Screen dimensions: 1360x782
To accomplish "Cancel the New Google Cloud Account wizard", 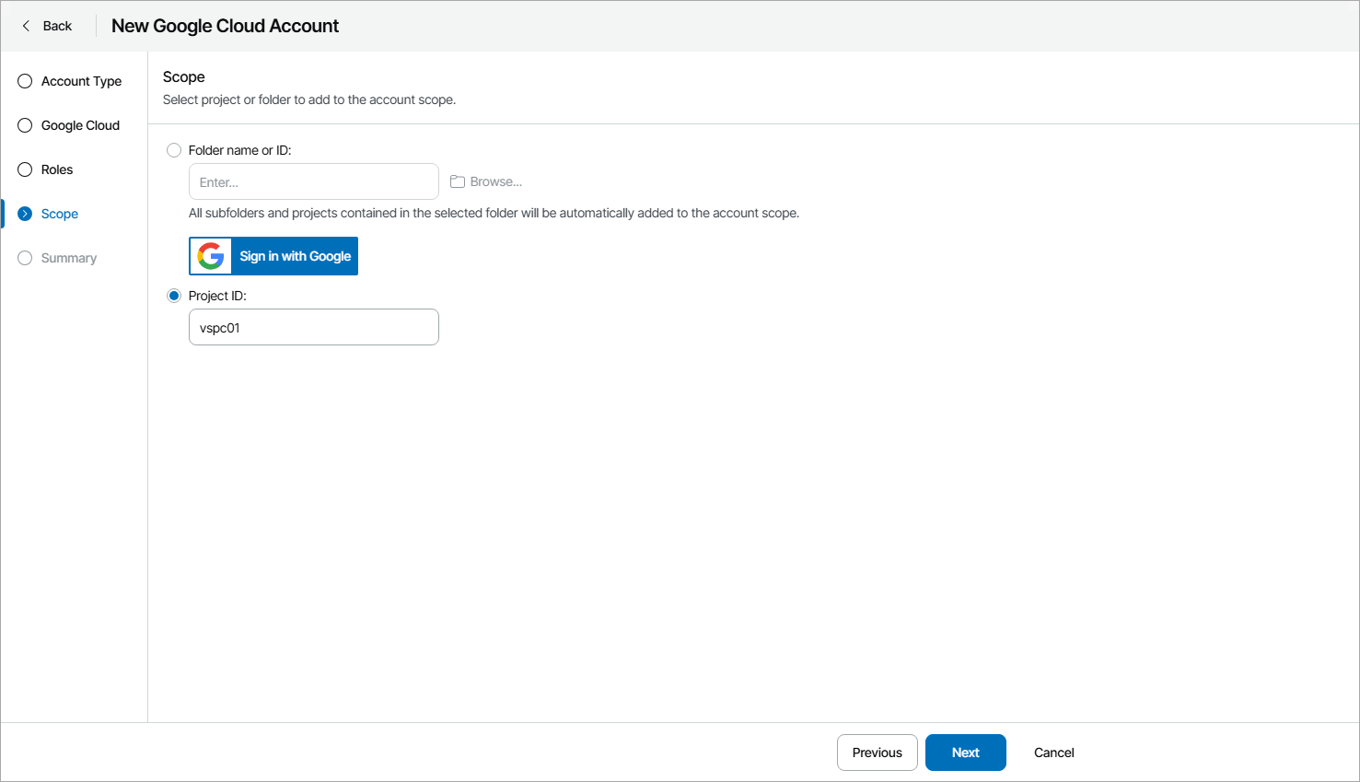I will point(1053,753).
